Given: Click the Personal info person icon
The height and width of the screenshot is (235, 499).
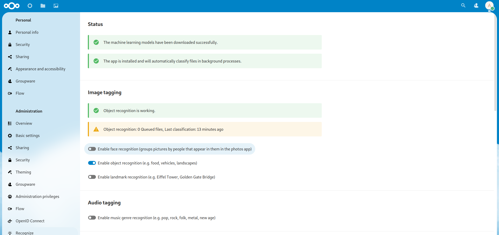Looking at the screenshot, I should (x=10, y=32).
